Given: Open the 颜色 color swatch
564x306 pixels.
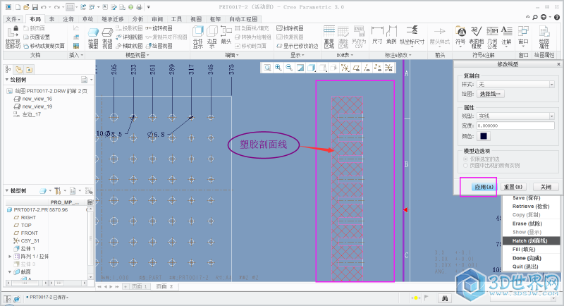Looking at the screenshot, I should pos(484,136).
